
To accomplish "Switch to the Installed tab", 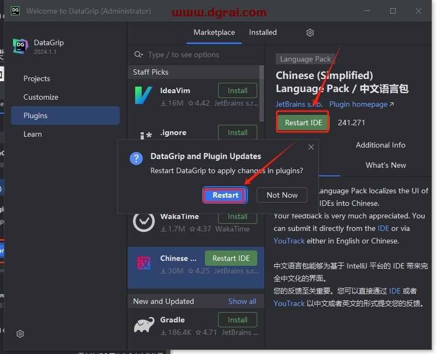I will pyautogui.click(x=263, y=33).
